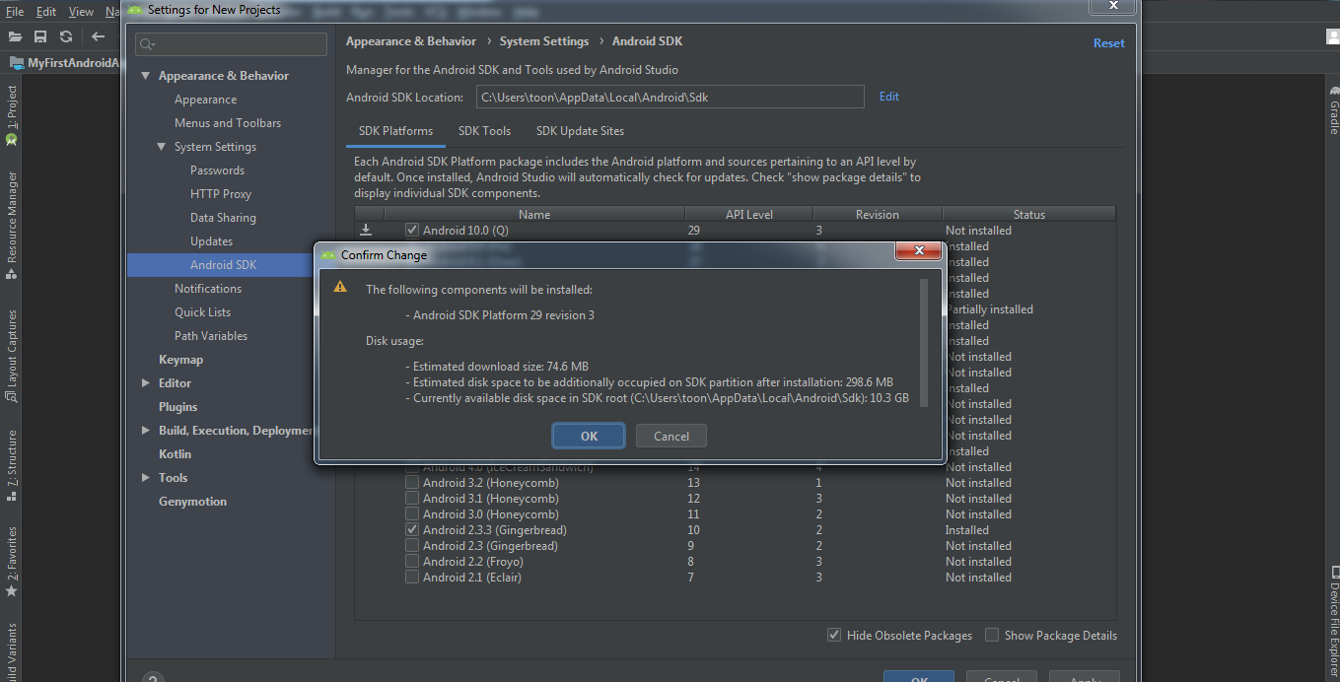Check Show Package Details
Image resolution: width=1340 pixels, height=682 pixels.
991,635
